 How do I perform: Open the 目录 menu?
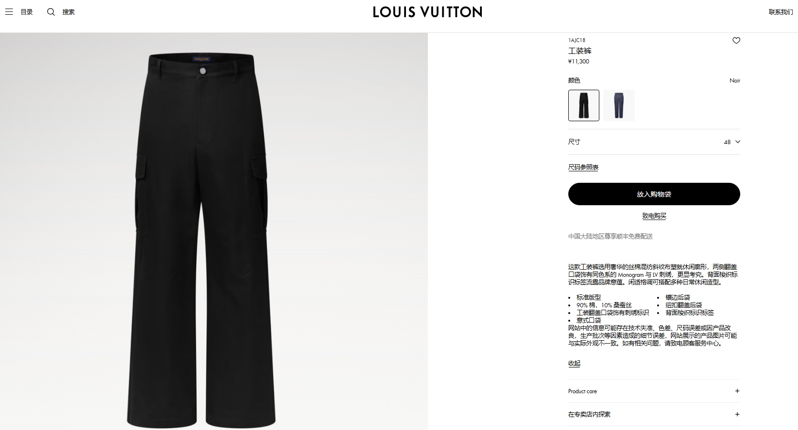27,12
